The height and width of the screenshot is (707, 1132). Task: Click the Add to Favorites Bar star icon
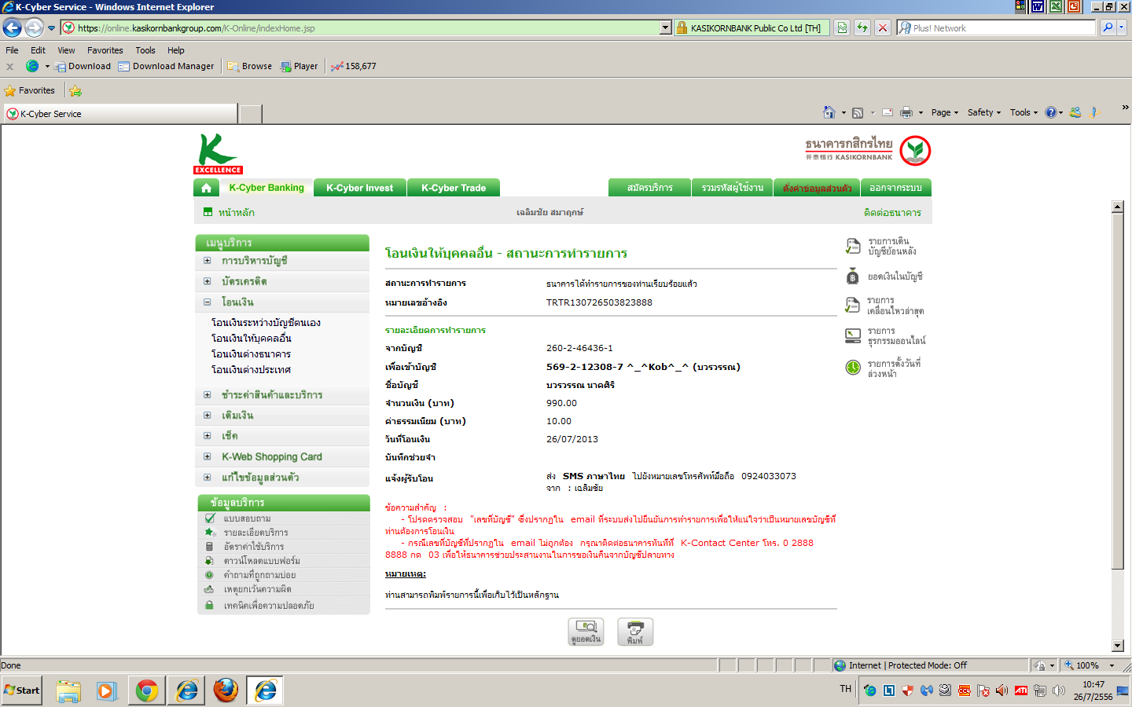(75, 90)
